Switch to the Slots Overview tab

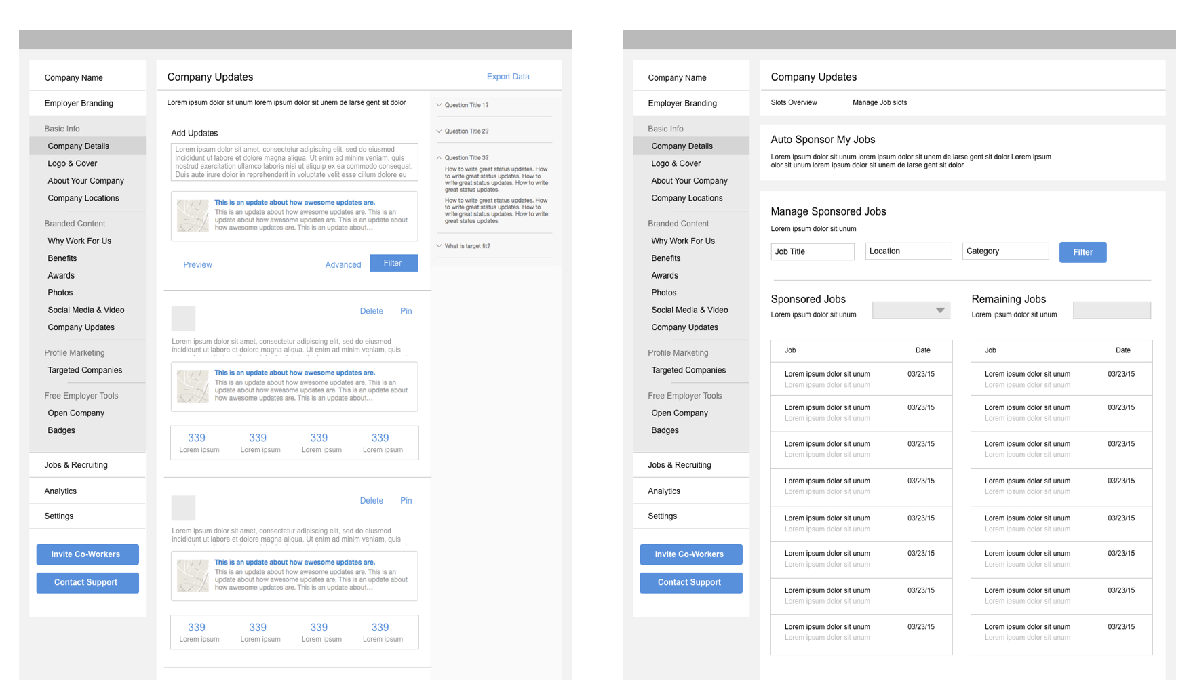coord(794,103)
